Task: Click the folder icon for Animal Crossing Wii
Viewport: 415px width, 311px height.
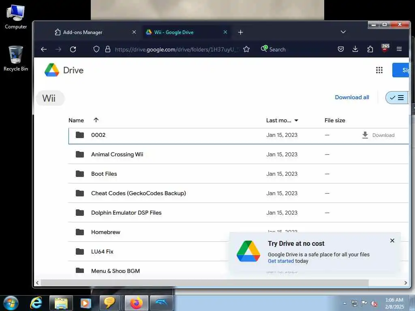Action: click(x=80, y=154)
